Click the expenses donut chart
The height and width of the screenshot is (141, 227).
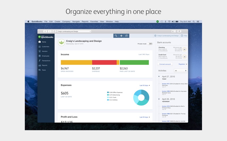(141, 98)
